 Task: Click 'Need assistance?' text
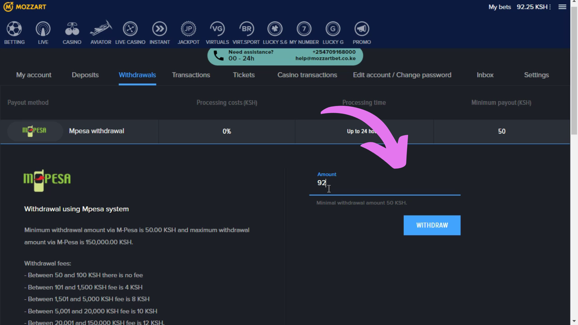[x=251, y=52]
